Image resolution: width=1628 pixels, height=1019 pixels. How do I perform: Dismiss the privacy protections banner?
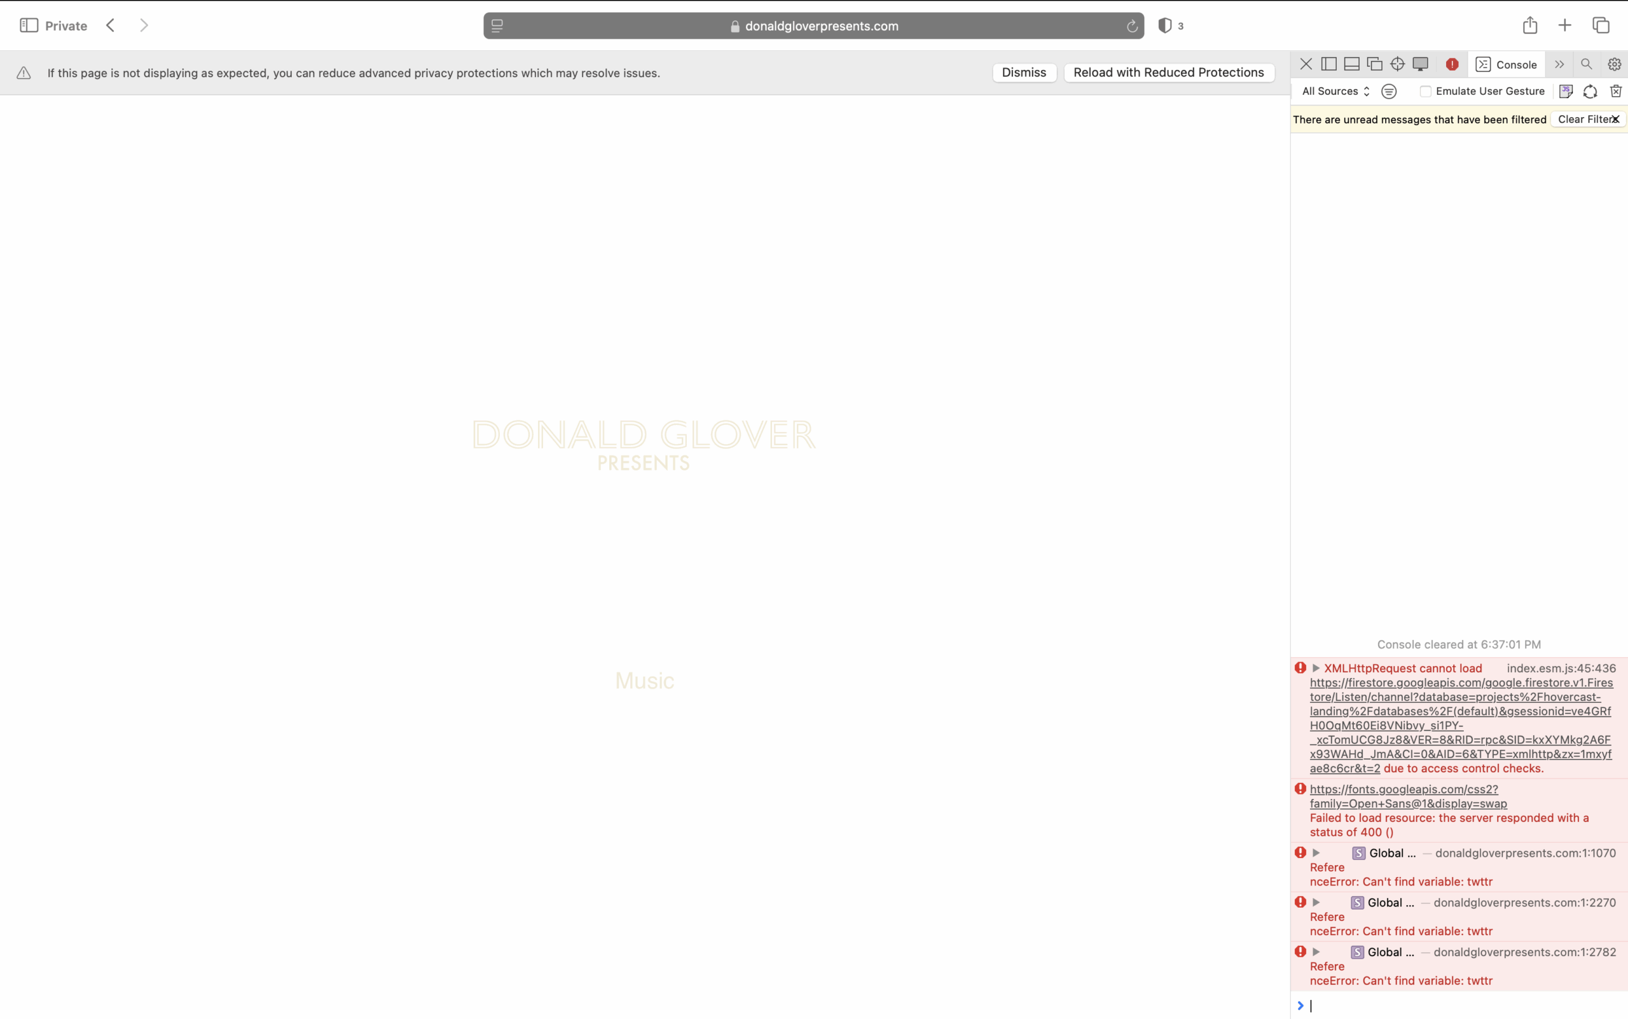[x=1024, y=72]
